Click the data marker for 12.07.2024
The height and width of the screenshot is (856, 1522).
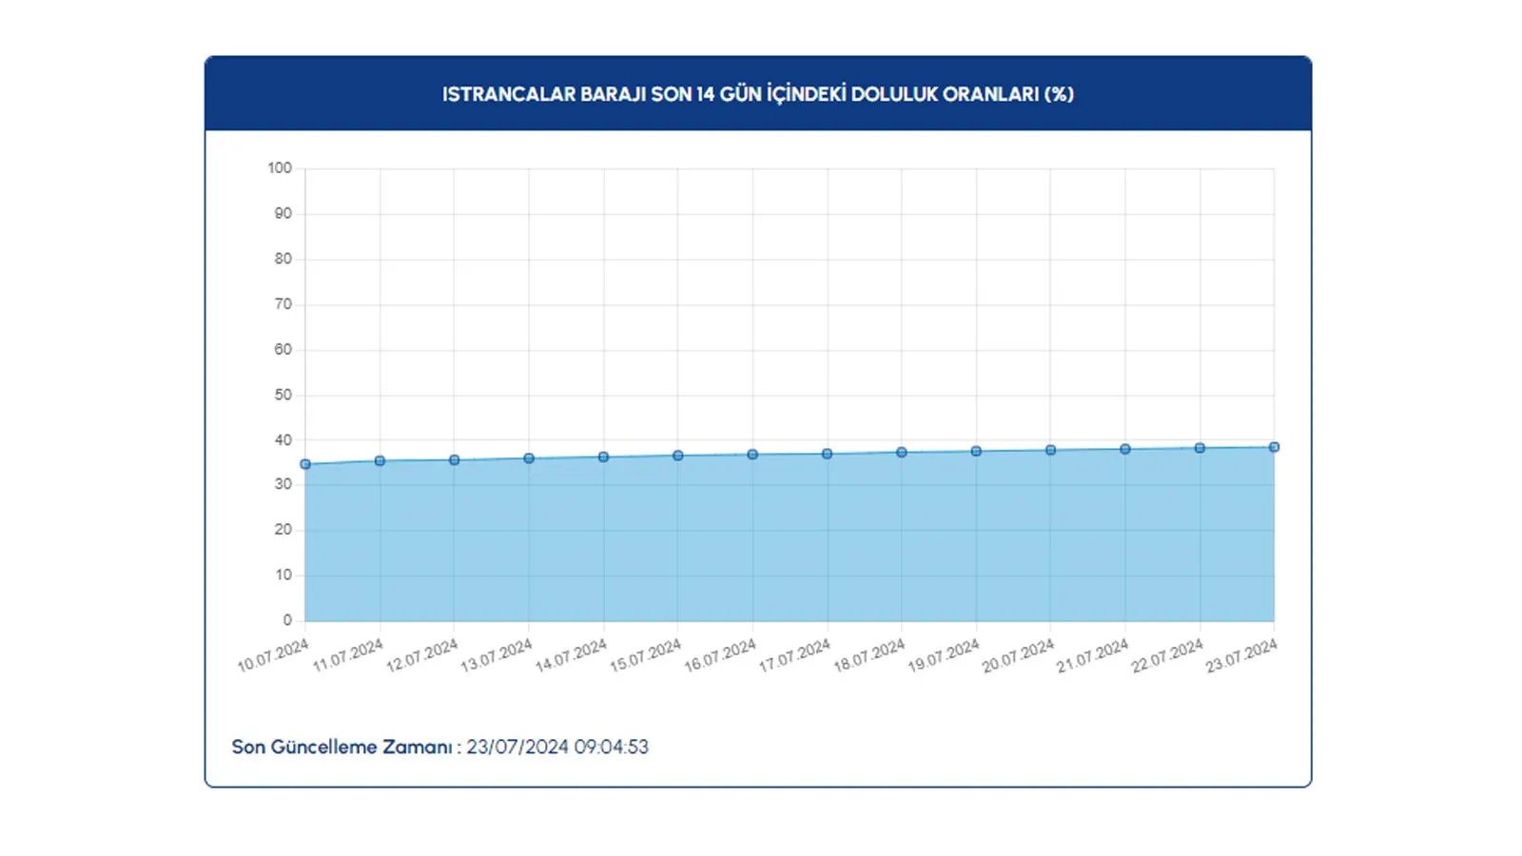(455, 459)
